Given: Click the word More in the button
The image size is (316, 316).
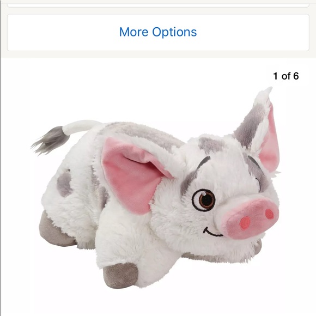Looking at the screenshot, I should [x=133, y=32].
